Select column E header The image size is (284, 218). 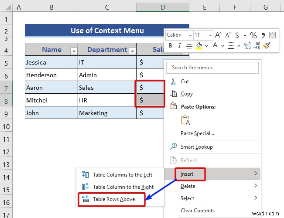pos(205,7)
